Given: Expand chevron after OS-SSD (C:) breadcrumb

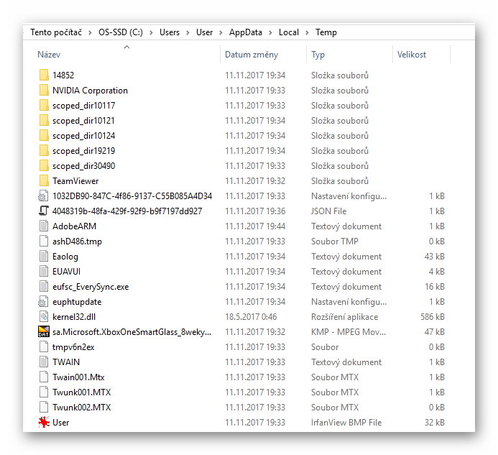Looking at the screenshot, I should [x=151, y=32].
